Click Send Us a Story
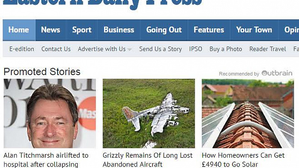This screenshot has width=299, height=168. point(160,49)
